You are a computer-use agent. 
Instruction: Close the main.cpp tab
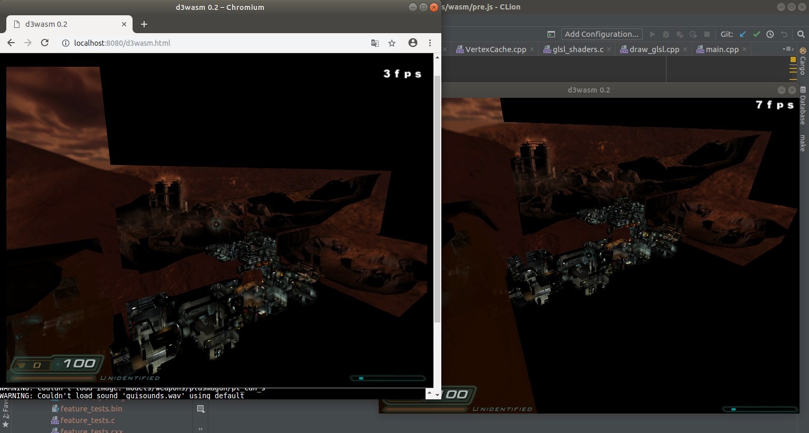coord(744,49)
